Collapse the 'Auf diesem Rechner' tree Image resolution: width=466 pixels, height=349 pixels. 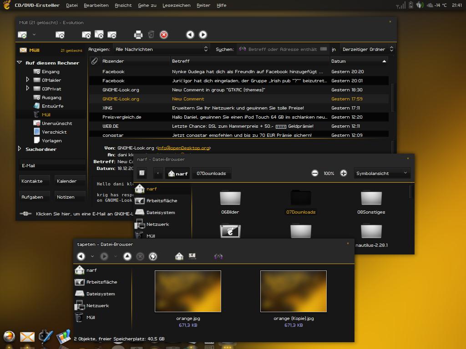pos(20,63)
